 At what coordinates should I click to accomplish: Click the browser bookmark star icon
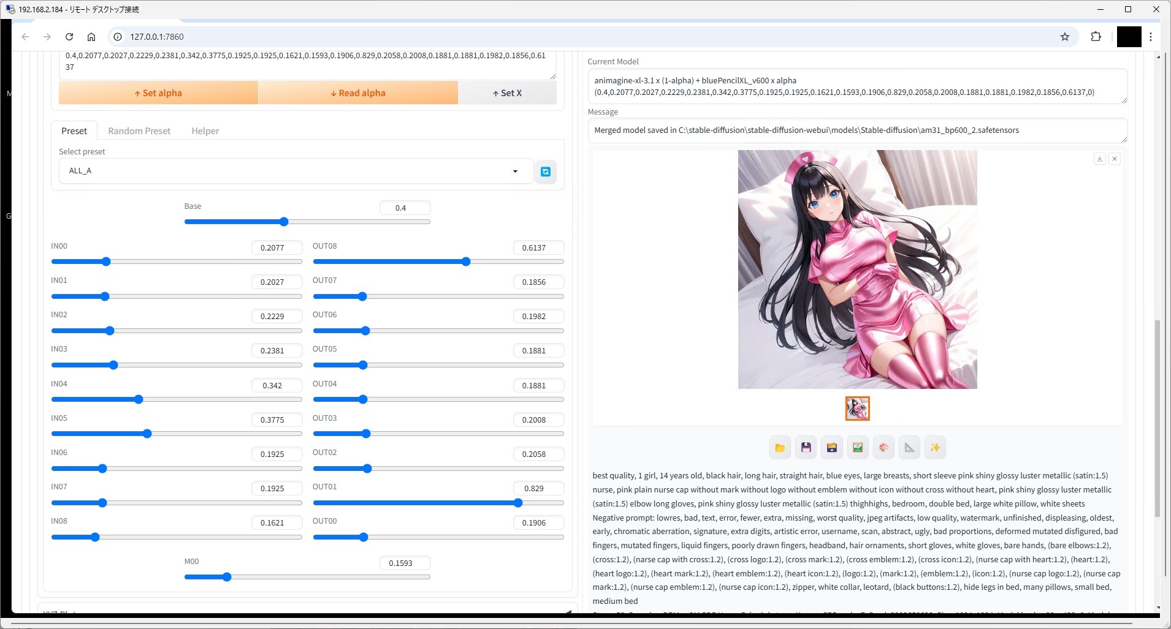coord(1065,37)
